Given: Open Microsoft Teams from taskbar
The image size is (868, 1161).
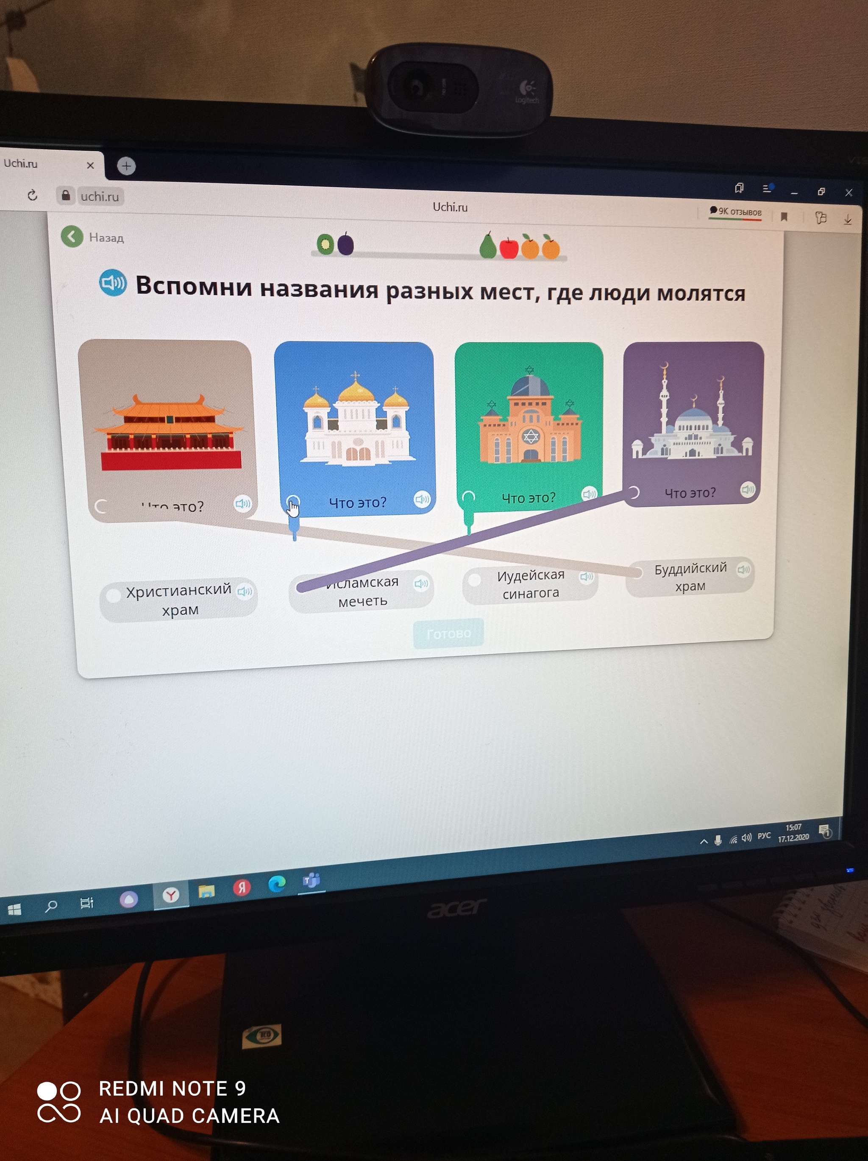Looking at the screenshot, I should [312, 881].
